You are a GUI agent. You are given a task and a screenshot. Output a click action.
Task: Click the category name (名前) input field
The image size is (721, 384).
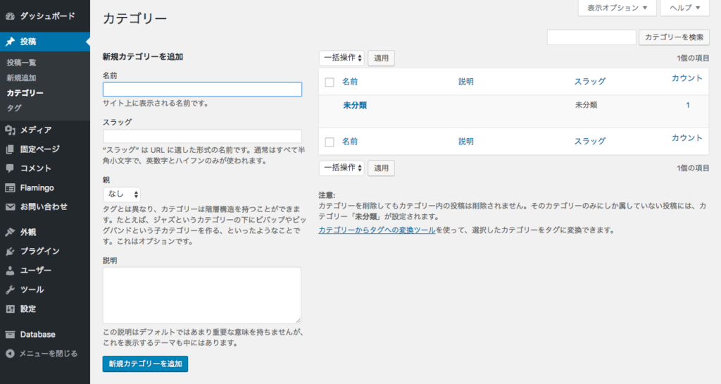202,89
